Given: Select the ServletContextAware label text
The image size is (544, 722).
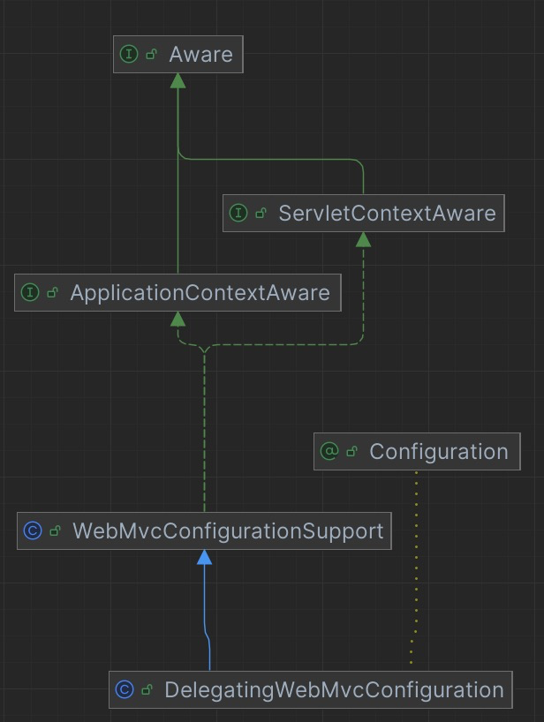Looking at the screenshot, I should [387, 214].
